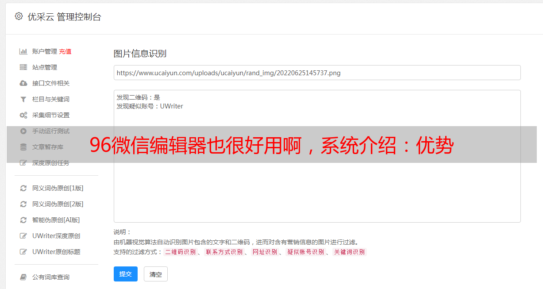
Task: Click the refresh icon for 智能伪原创[AI版]
Action: point(23,220)
